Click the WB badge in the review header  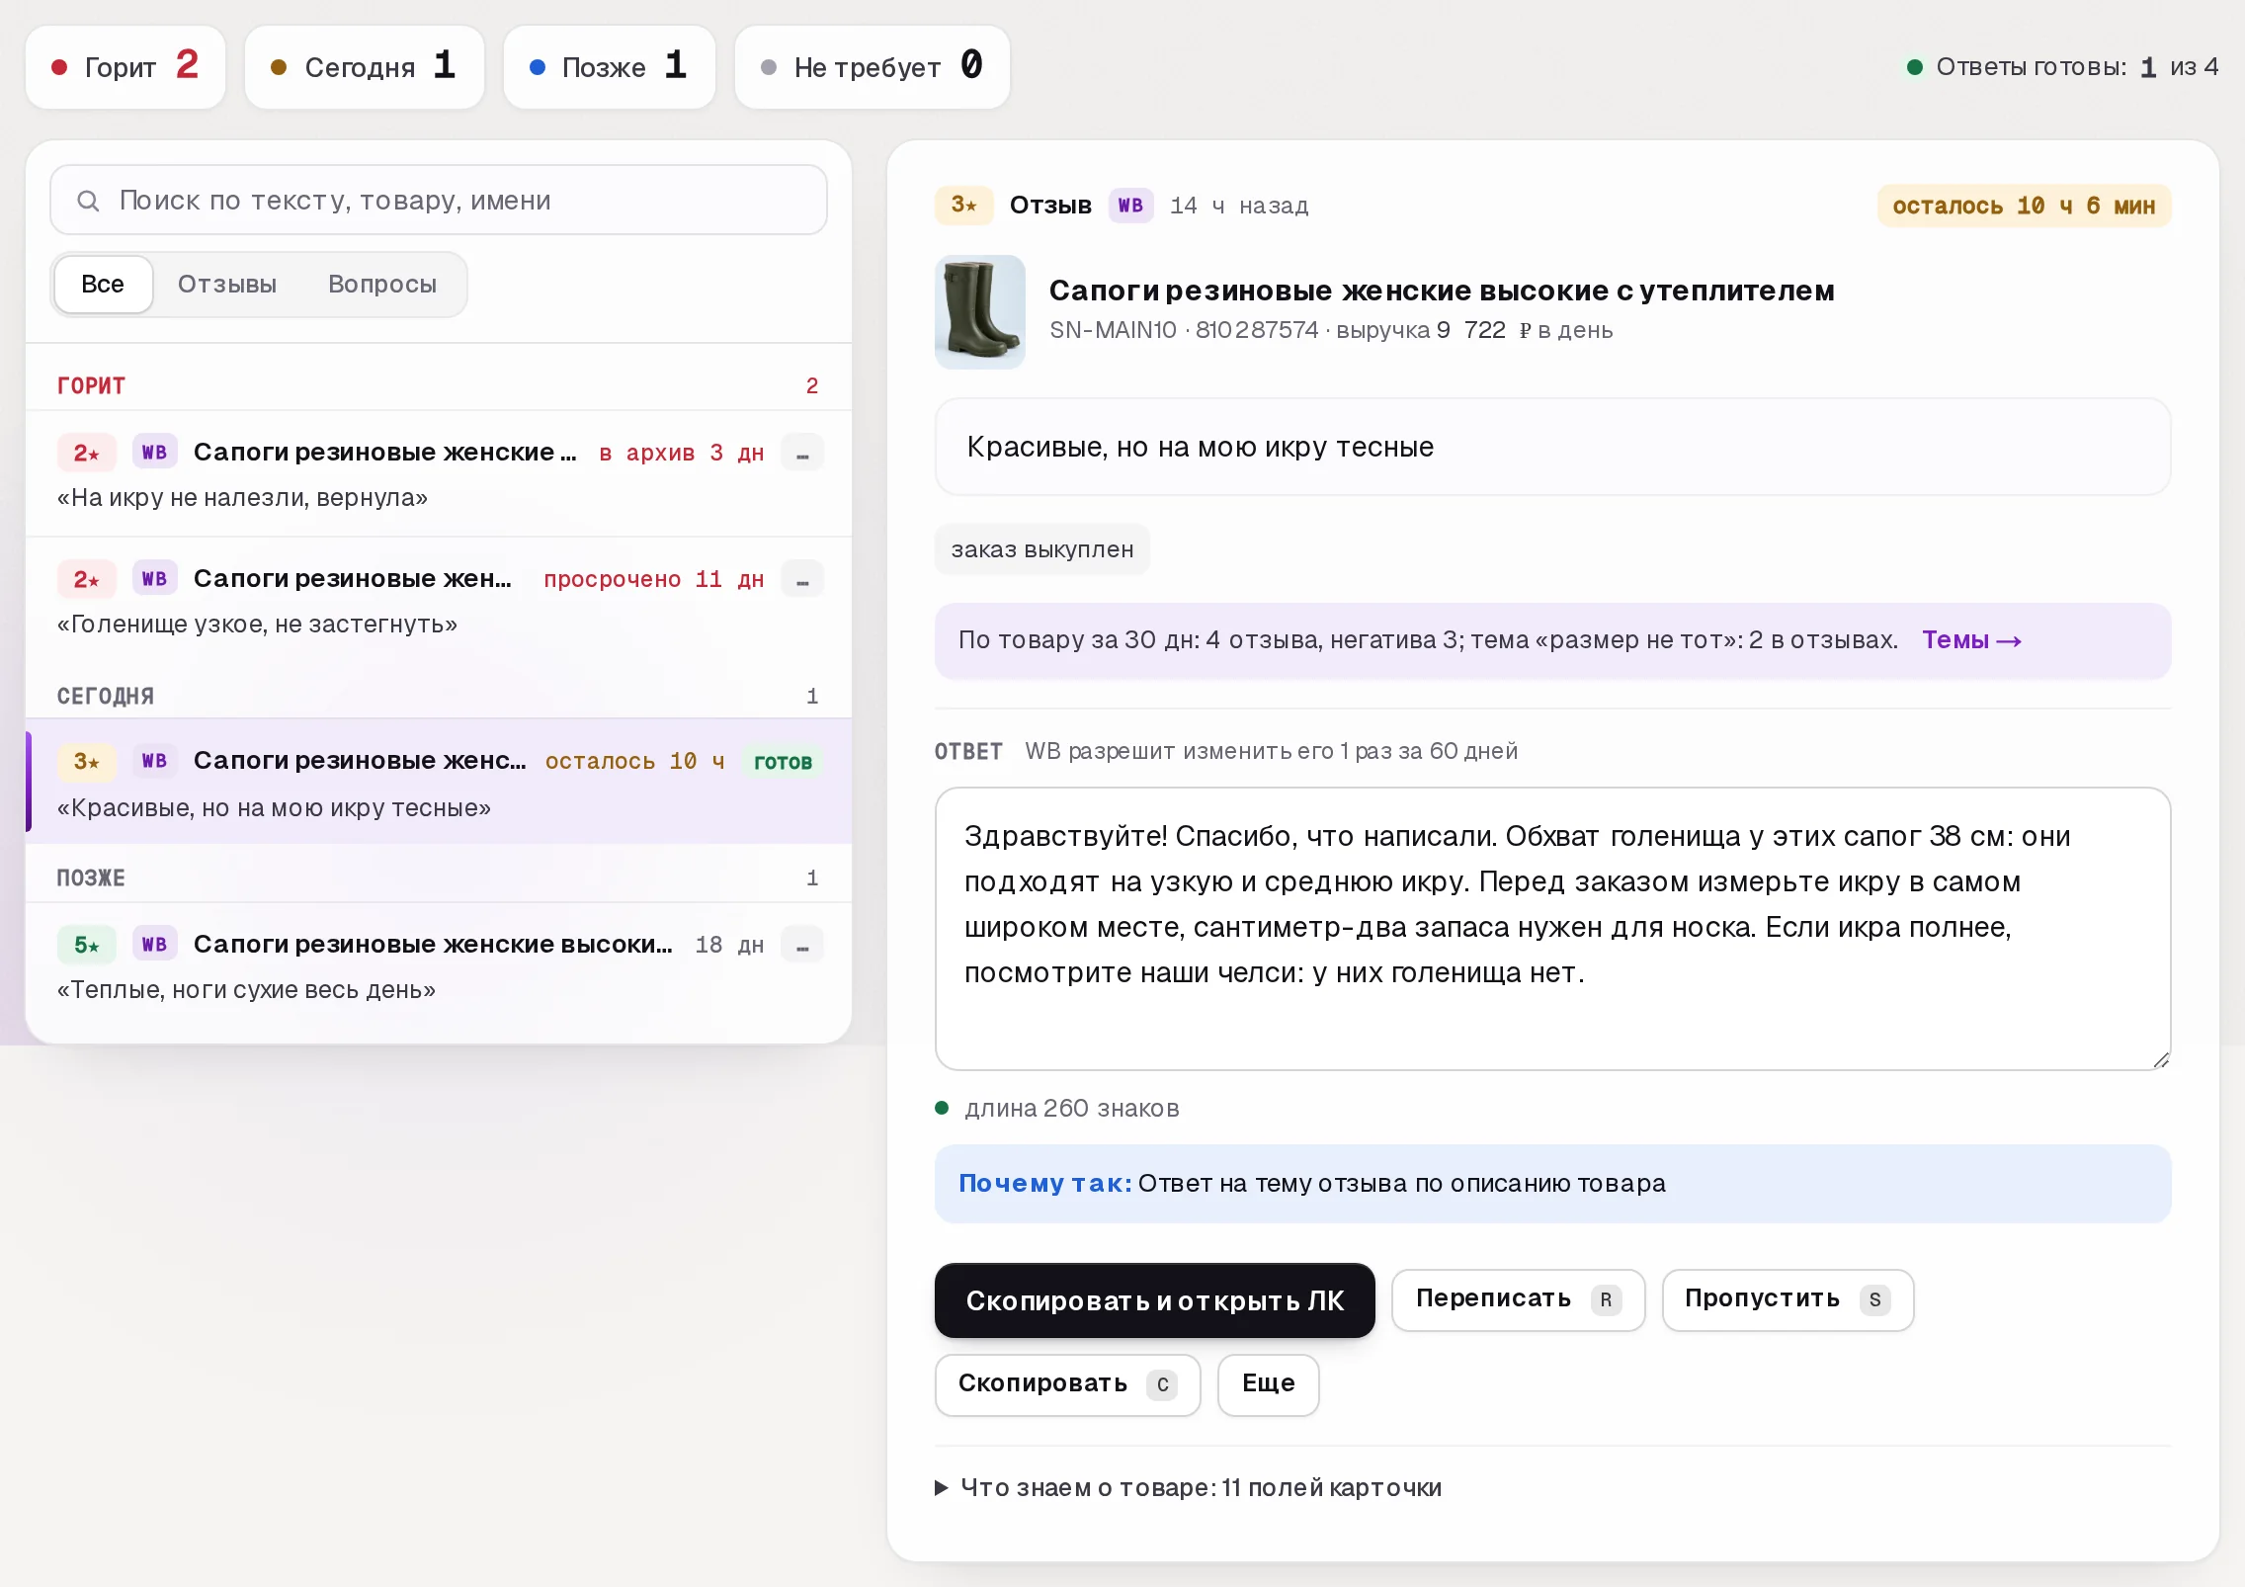click(1130, 206)
